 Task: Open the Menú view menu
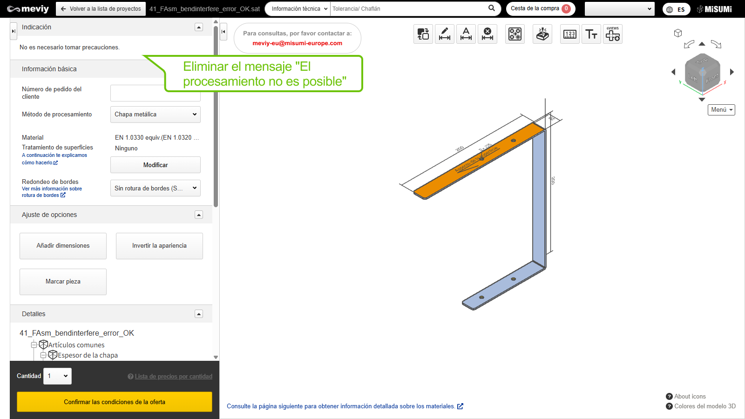[x=721, y=110]
